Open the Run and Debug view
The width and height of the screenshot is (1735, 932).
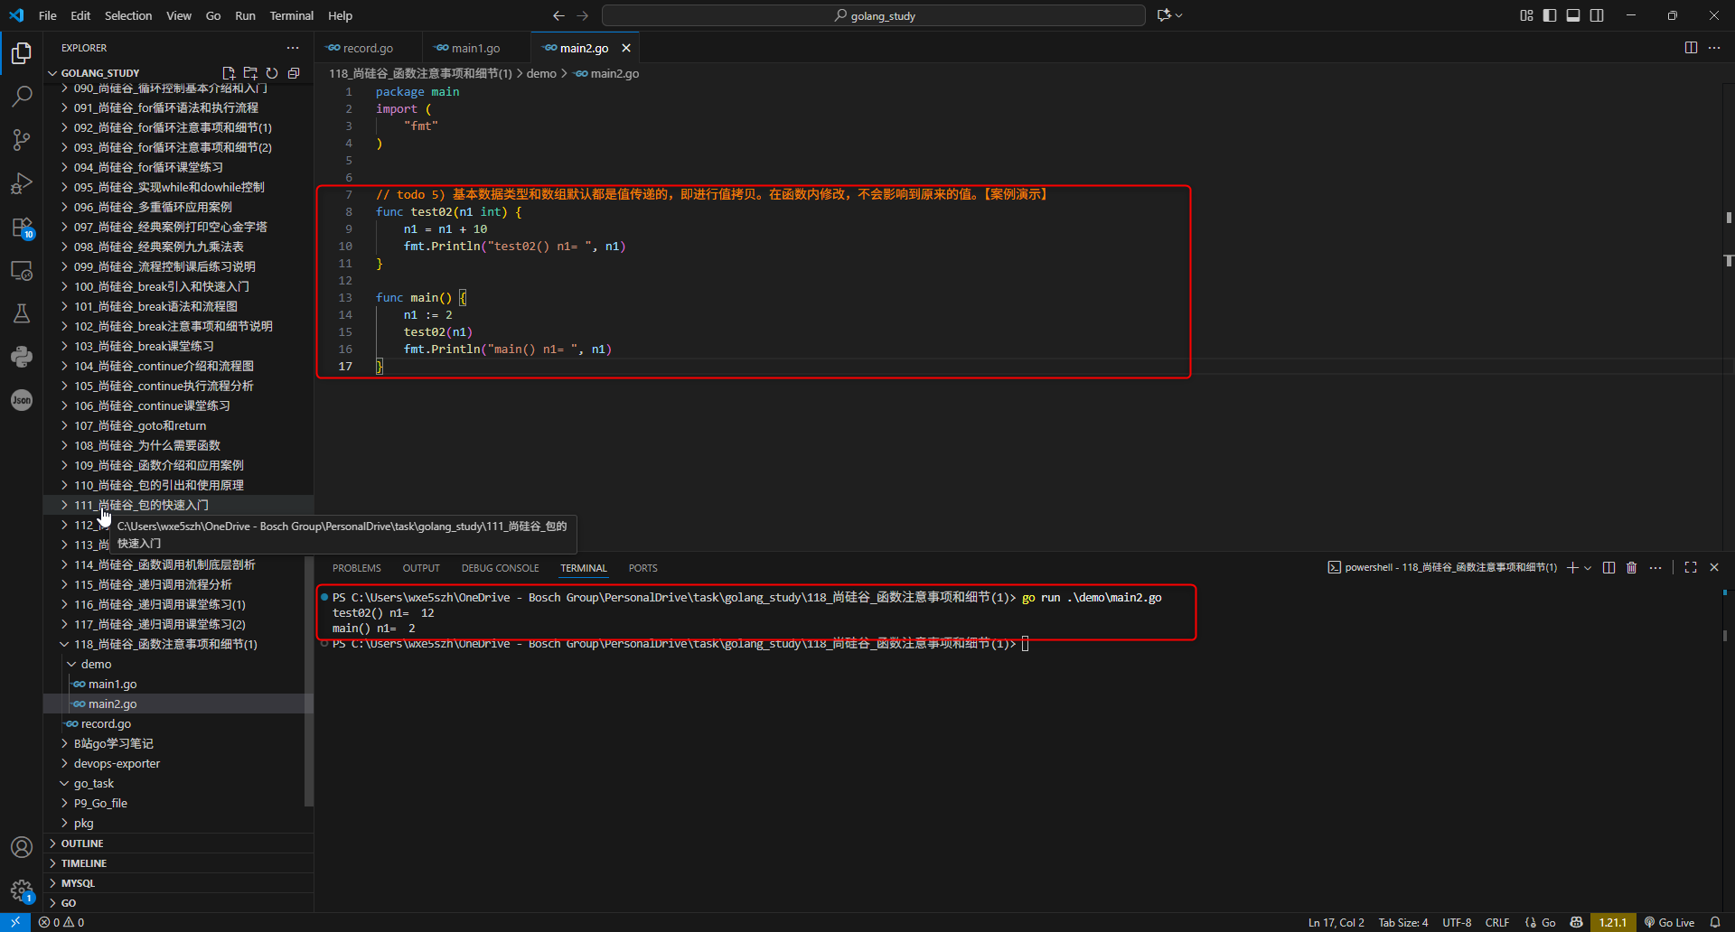(x=22, y=183)
